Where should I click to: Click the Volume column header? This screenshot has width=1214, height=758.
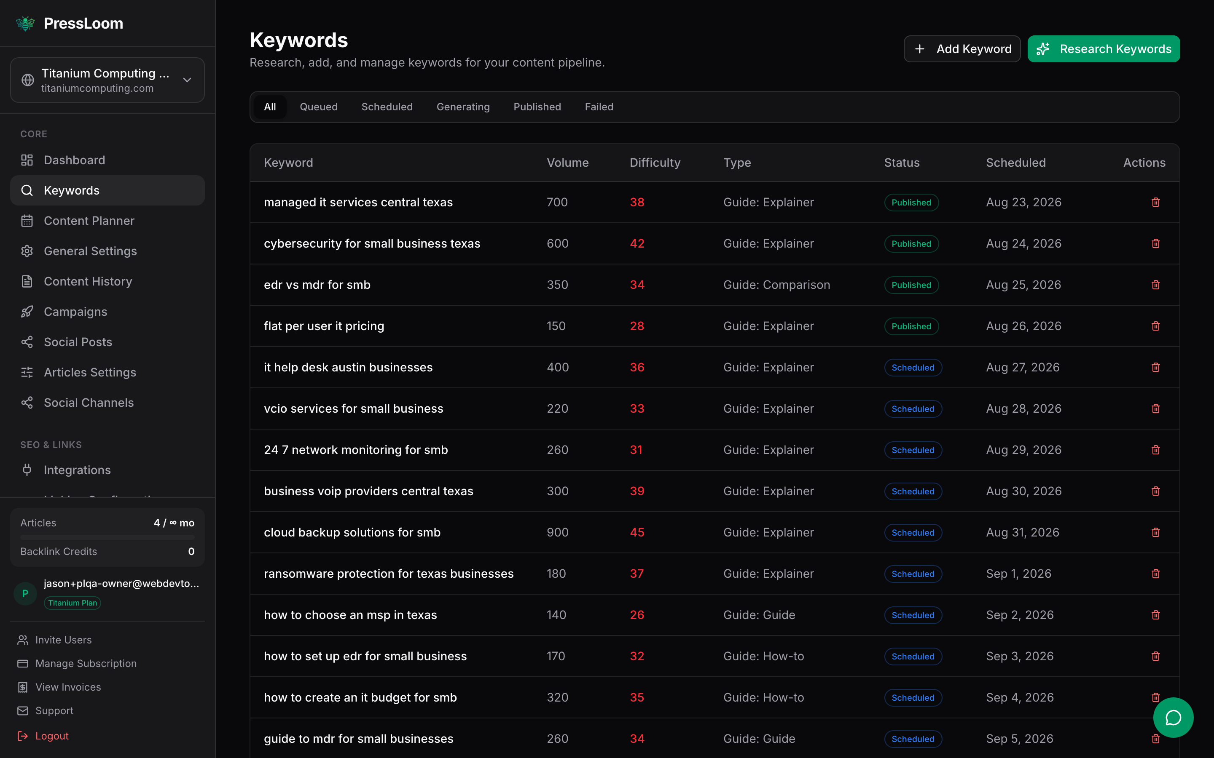click(x=567, y=163)
